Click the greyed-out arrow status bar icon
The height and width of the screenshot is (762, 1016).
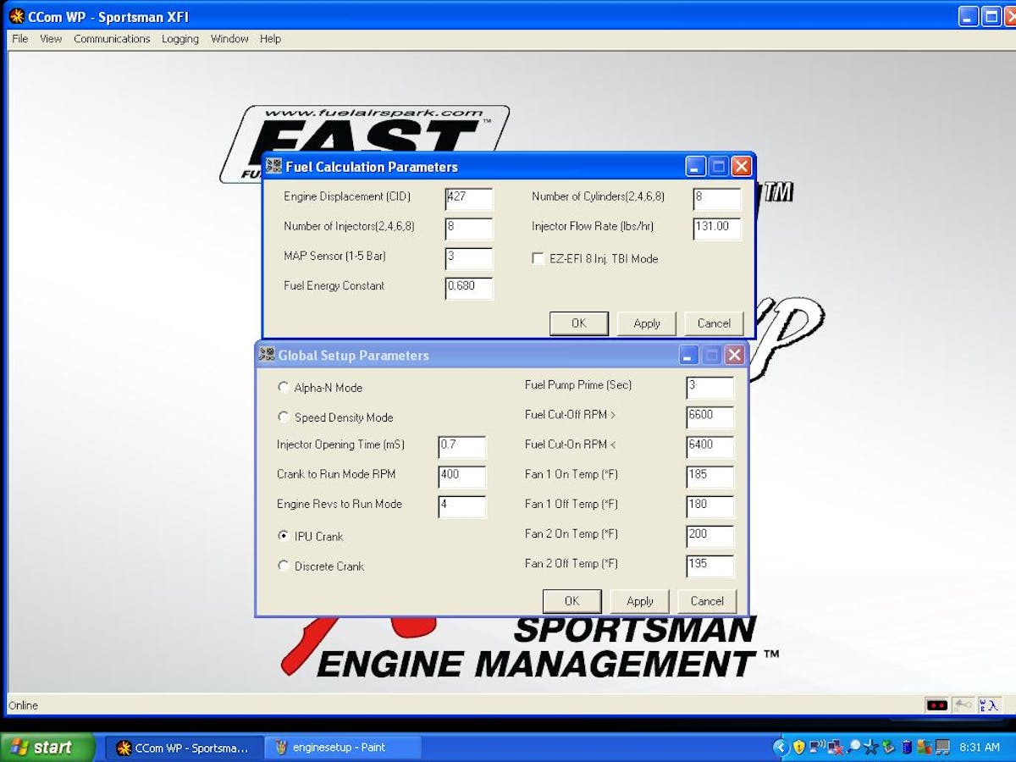coord(963,705)
